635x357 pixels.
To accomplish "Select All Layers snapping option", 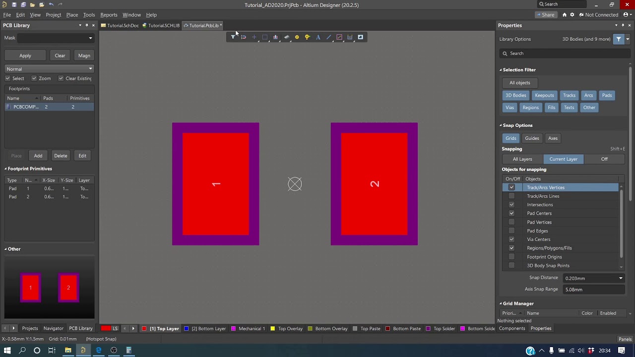I will point(522,159).
